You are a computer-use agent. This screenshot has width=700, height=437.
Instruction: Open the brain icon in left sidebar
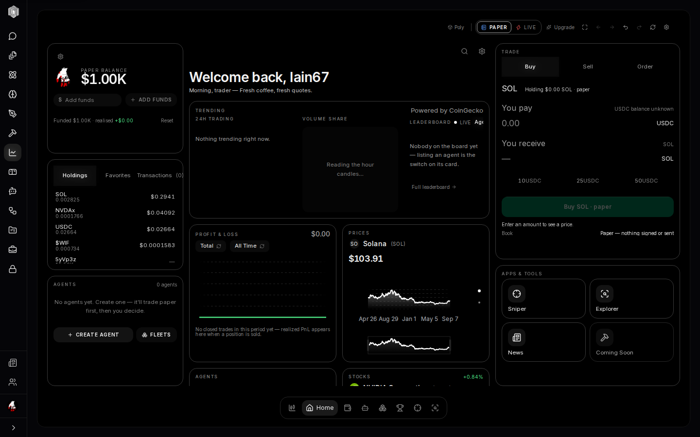[x=13, y=94]
